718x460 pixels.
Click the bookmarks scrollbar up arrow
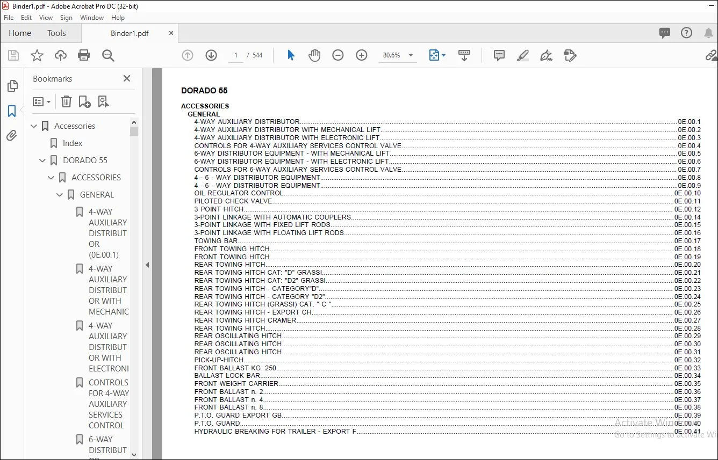pos(134,122)
